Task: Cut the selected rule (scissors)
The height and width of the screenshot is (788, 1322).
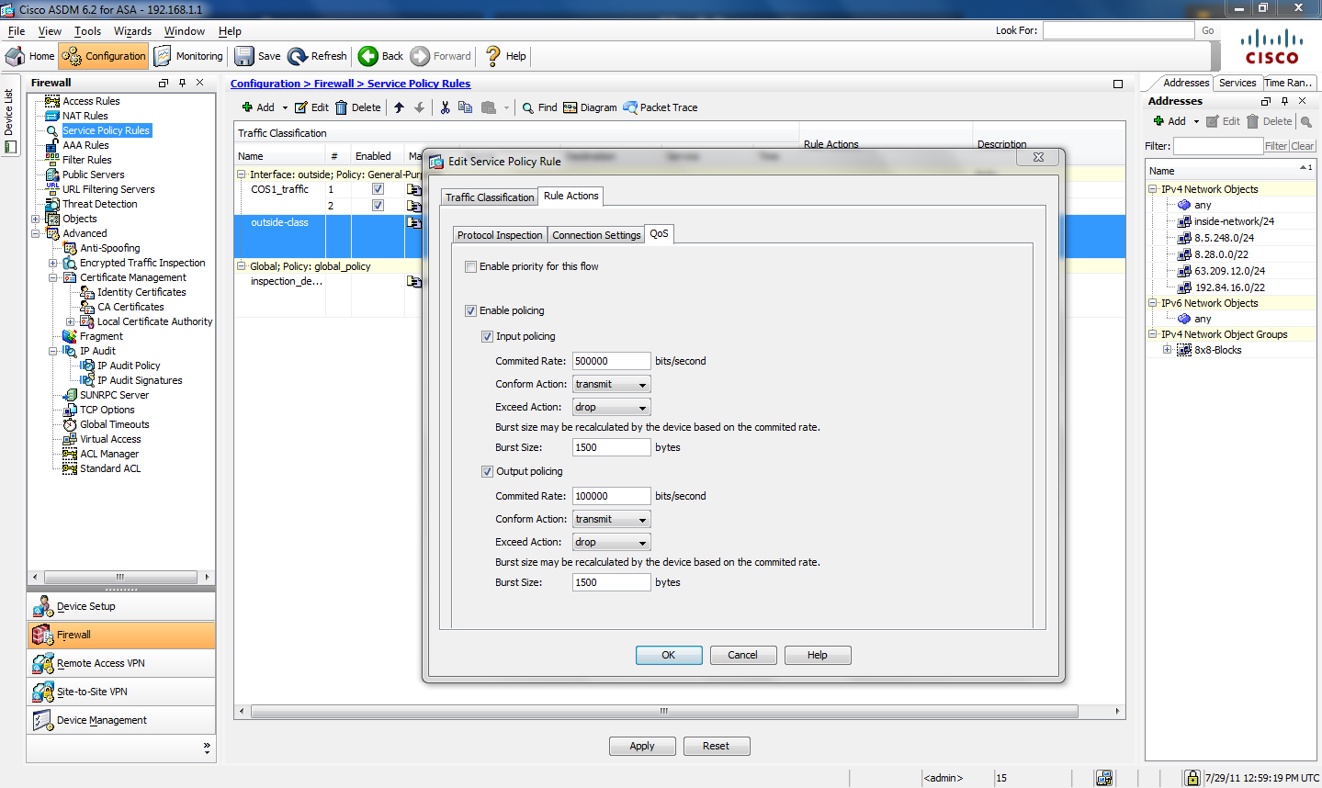Action: (x=445, y=107)
